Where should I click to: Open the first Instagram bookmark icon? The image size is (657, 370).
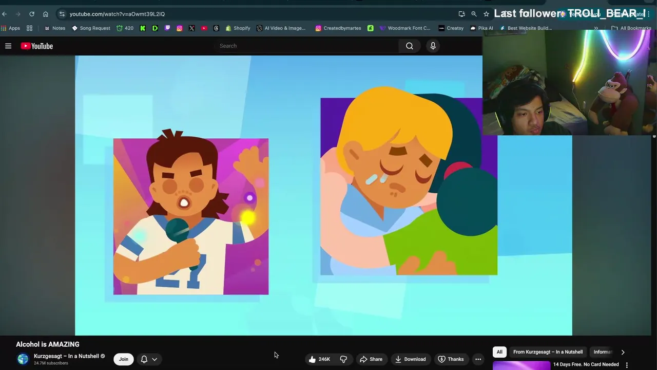pos(179,28)
